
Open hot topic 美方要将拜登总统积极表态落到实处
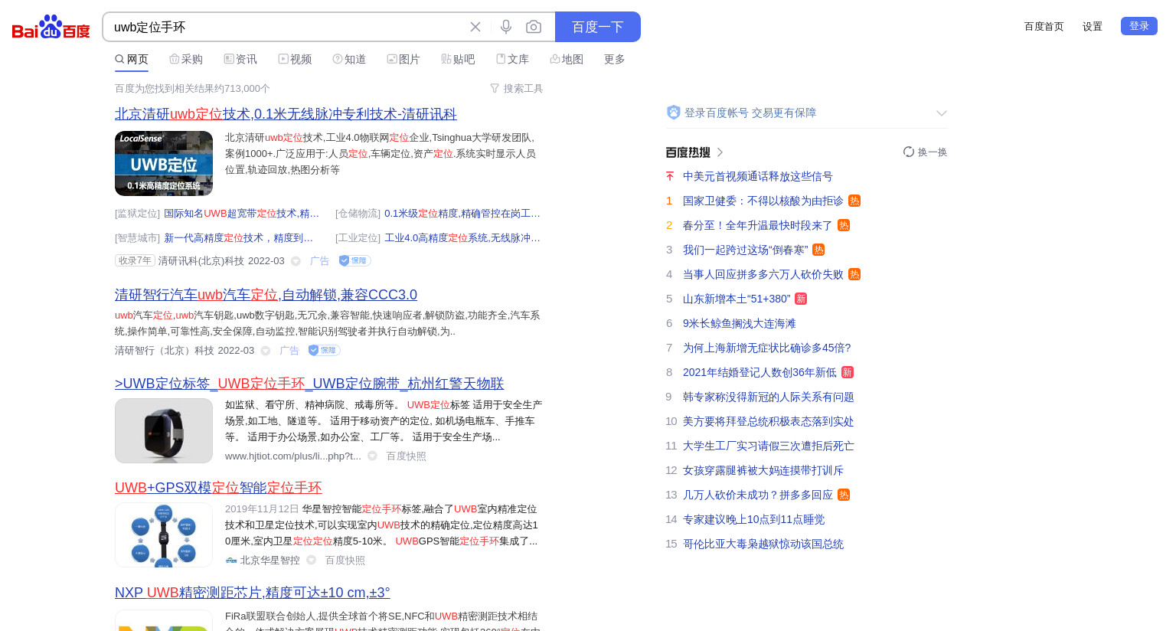coord(769,421)
